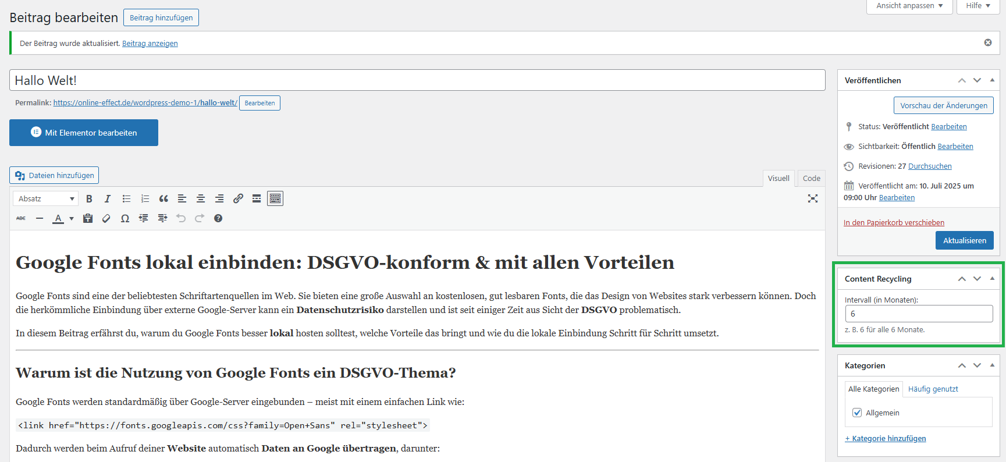This screenshot has height=462, width=1006.
Task: Click the Aktualisieren button
Action: pyautogui.click(x=964, y=240)
